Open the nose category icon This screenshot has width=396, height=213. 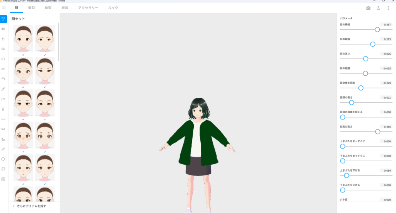[3, 109]
